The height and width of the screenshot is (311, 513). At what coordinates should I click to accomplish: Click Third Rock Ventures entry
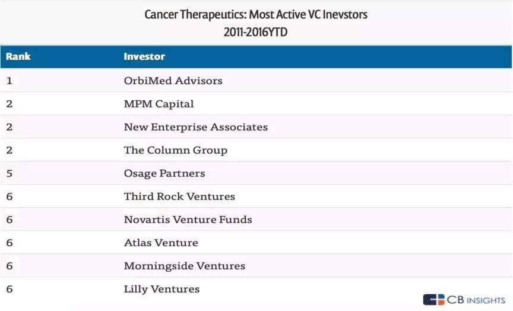tap(179, 196)
